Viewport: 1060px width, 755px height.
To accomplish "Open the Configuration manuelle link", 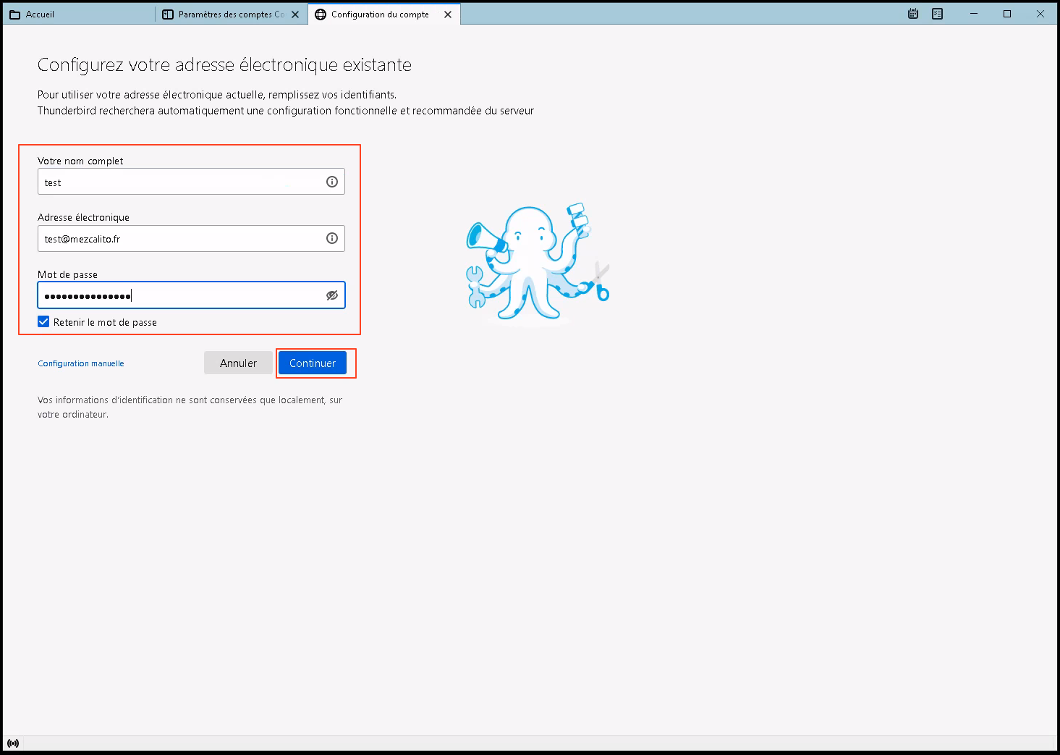I will tap(81, 363).
